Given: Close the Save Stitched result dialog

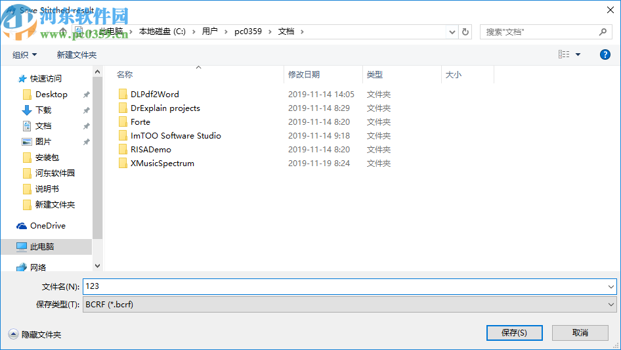Looking at the screenshot, I should pos(610,10).
